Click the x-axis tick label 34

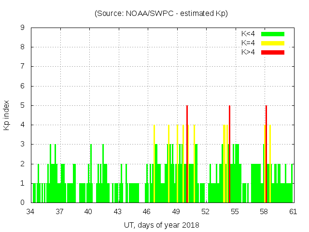point(30,212)
